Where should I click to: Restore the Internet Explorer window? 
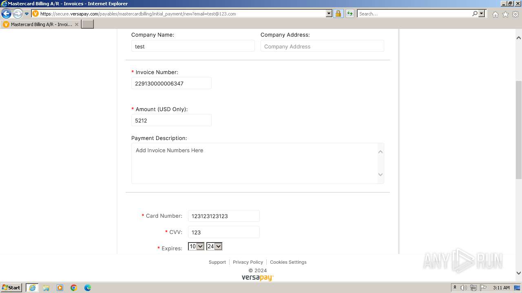(510, 3)
